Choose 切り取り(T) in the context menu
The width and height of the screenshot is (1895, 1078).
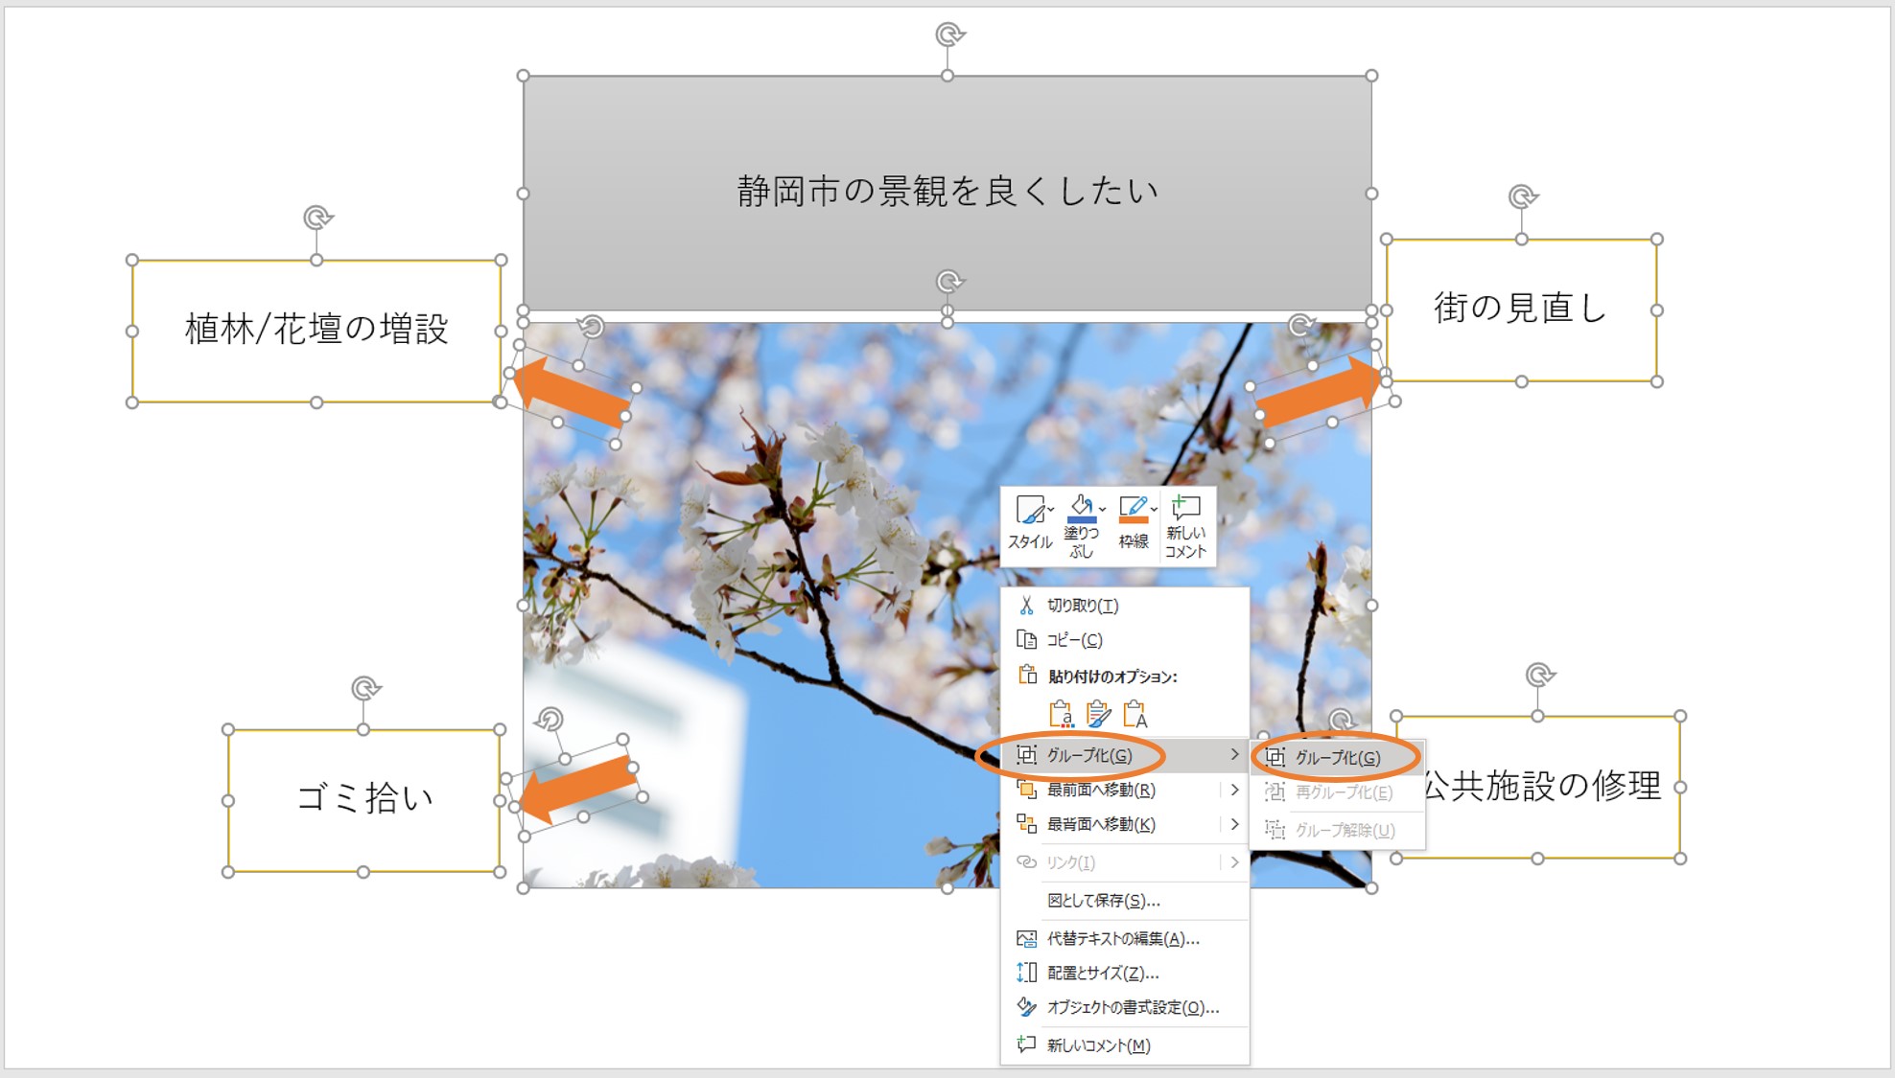pos(1124,606)
